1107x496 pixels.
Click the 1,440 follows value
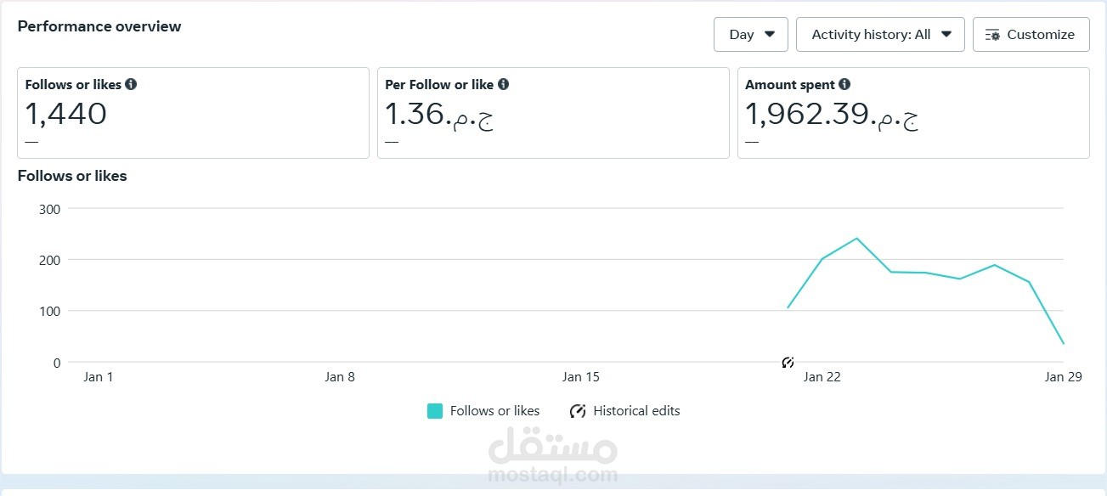[65, 114]
